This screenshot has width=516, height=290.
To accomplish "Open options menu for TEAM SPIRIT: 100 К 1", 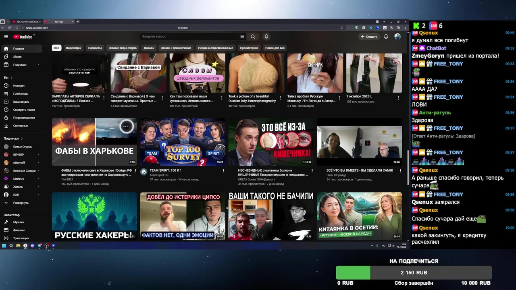I will coord(224,171).
